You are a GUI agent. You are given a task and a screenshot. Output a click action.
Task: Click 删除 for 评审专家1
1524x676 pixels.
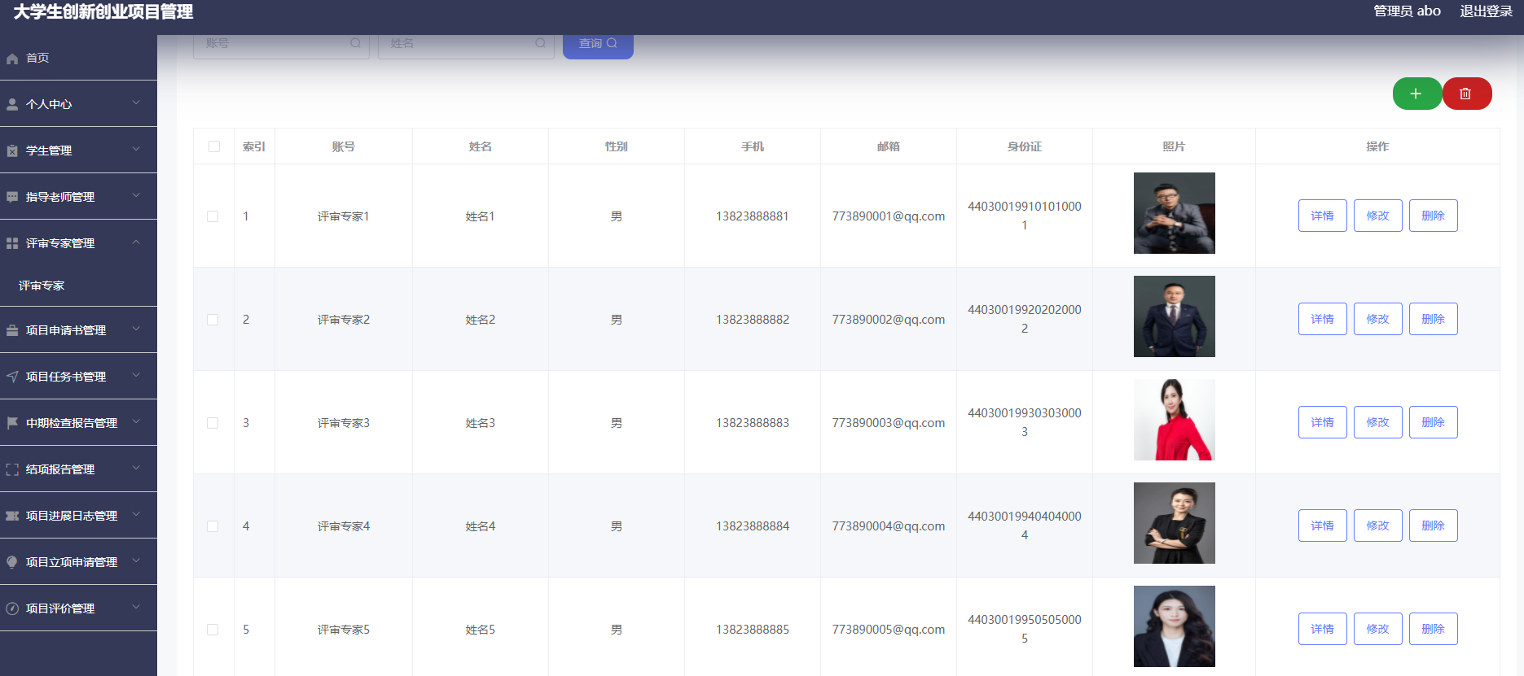1434,216
